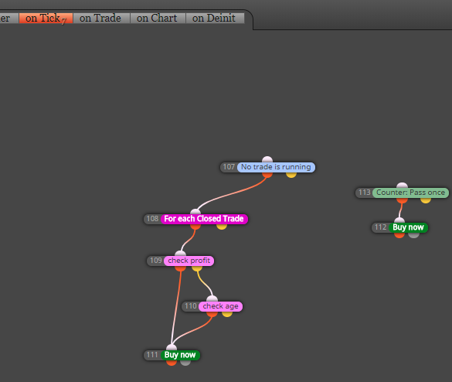Click gray output of Buy now 112
This screenshot has height=382, width=452.
[414, 235]
